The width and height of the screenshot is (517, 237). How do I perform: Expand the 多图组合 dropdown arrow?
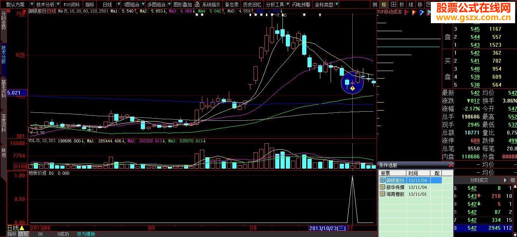(169, 5)
